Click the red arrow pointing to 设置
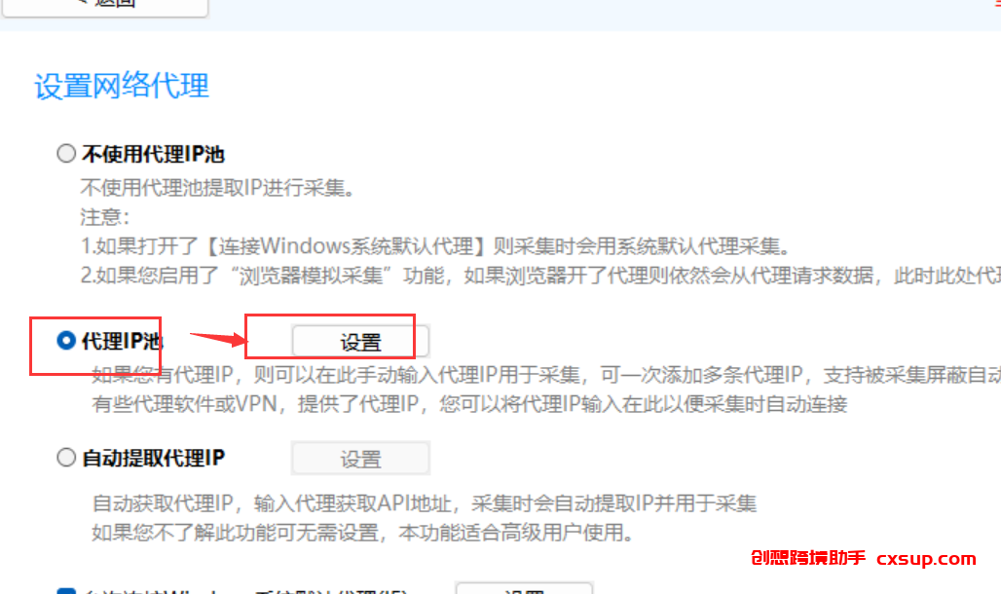 coord(218,339)
